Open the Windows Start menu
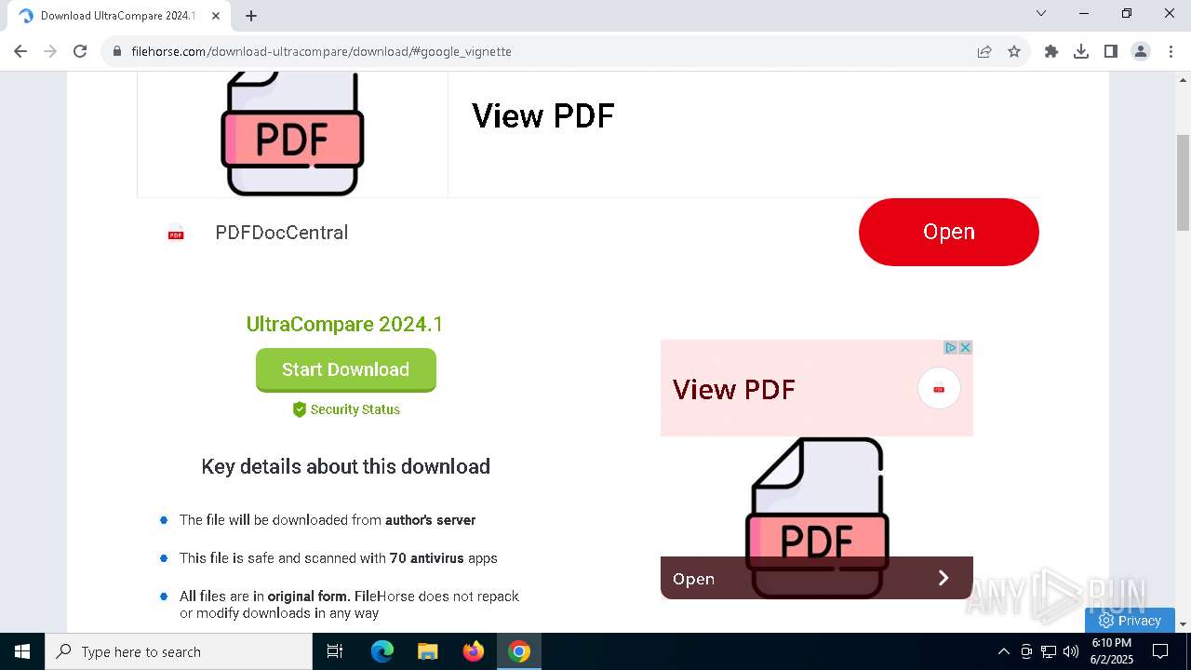Screen dimensions: 1191x670 click(22, 651)
